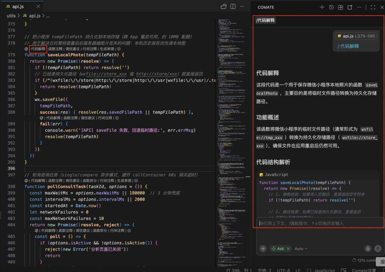The width and height of the screenshot is (385, 272).
Task: Click the blue / 代码解释 command in chat bubble
Action: (348, 46)
